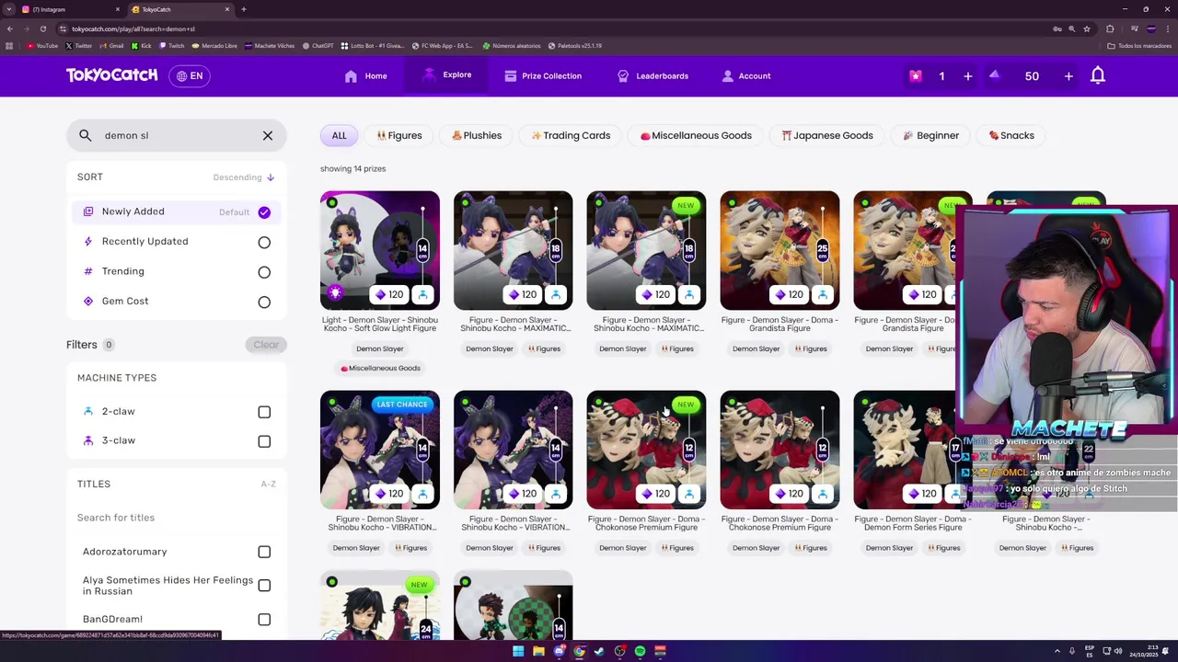Focus the search field containing 'demon sl'
Viewport: 1178px width, 662px height.
pos(177,135)
